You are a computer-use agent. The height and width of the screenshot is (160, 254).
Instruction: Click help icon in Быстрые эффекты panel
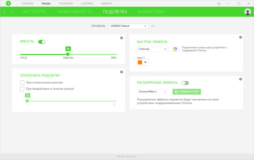pyautogui.click(x=241, y=37)
